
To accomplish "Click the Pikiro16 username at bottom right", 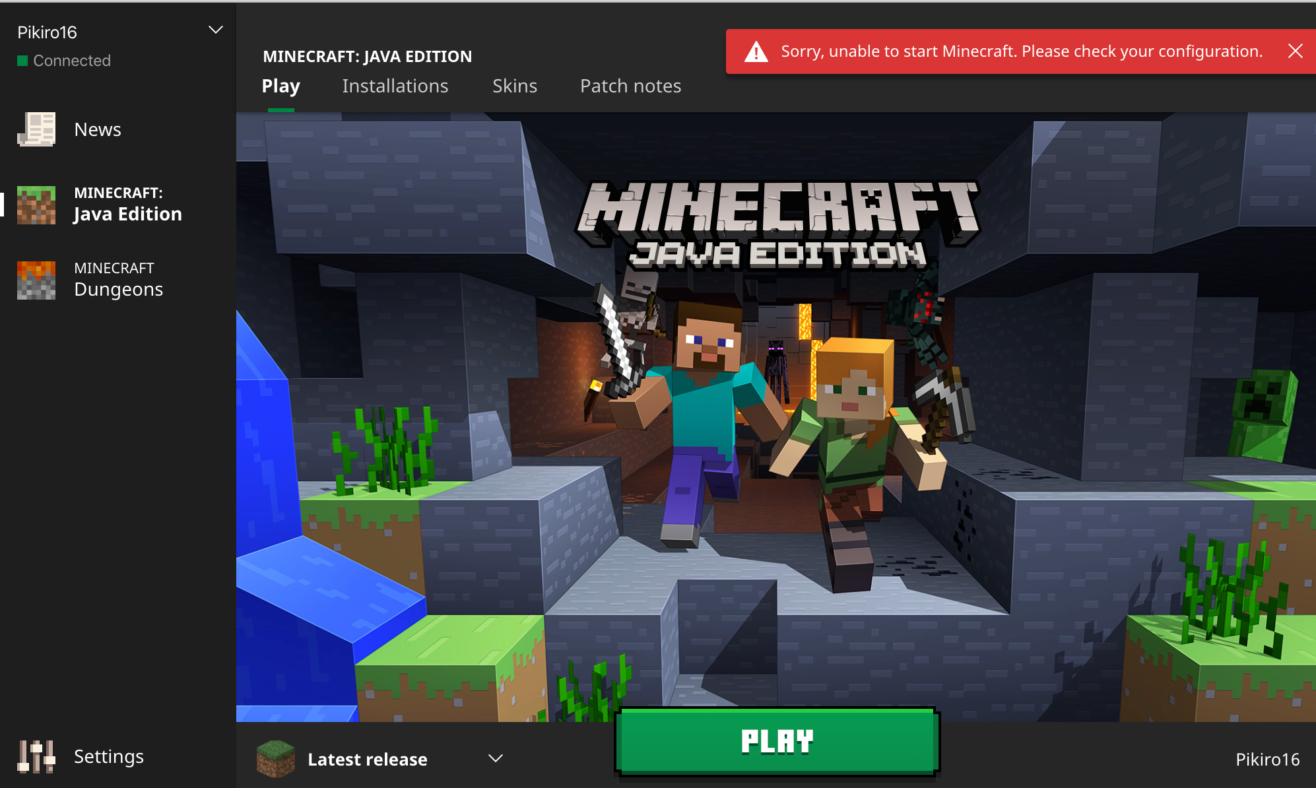I will click(1267, 759).
